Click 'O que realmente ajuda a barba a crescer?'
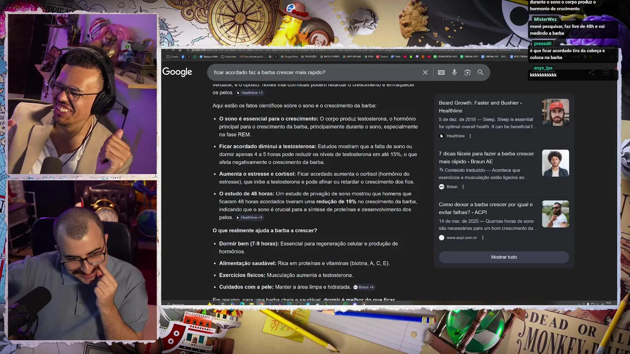 point(265,231)
